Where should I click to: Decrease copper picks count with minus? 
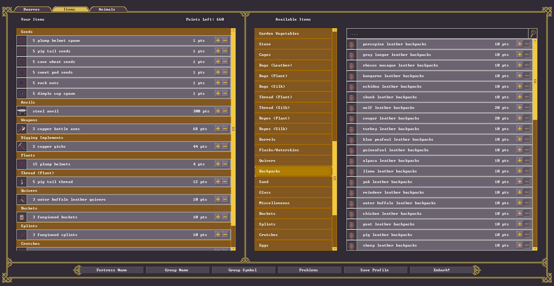[x=225, y=146]
